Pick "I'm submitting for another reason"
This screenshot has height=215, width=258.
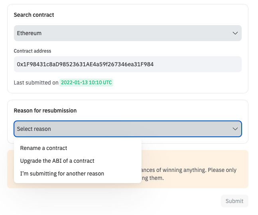click(62, 174)
